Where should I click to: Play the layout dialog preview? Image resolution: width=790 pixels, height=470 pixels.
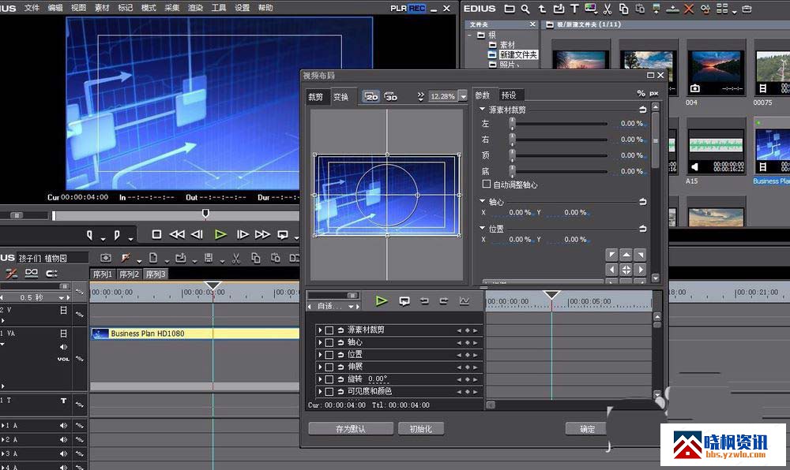point(382,301)
